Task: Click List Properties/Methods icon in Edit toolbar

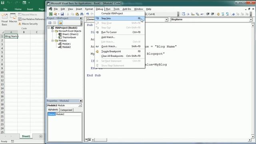Action: click(x=183, y=14)
